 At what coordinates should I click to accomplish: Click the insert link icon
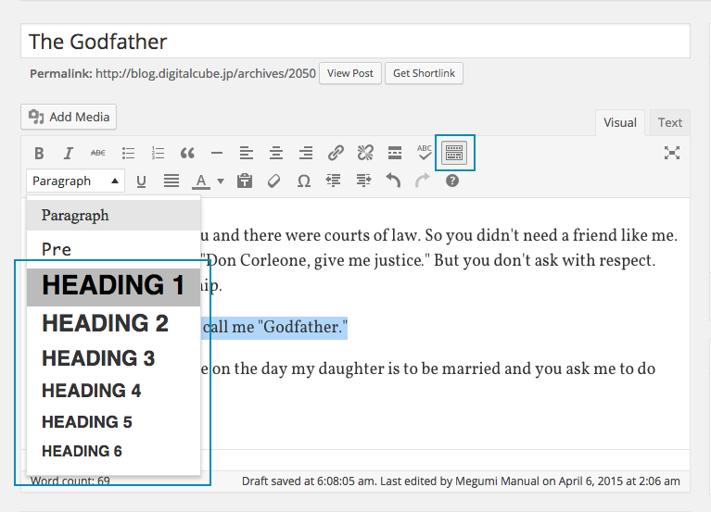pos(336,153)
